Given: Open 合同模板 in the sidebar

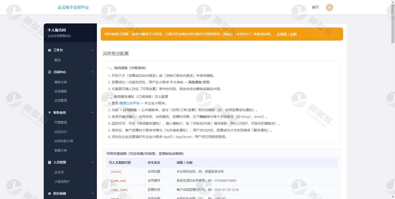Looking at the screenshot, I should point(61,91).
